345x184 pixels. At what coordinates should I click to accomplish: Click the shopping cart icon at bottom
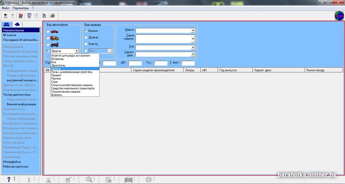pyautogui.click(x=68, y=179)
